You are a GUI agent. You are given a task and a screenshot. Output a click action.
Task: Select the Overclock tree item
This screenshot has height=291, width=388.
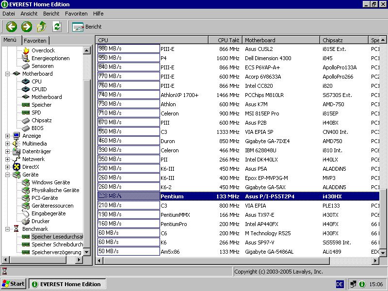(x=43, y=50)
